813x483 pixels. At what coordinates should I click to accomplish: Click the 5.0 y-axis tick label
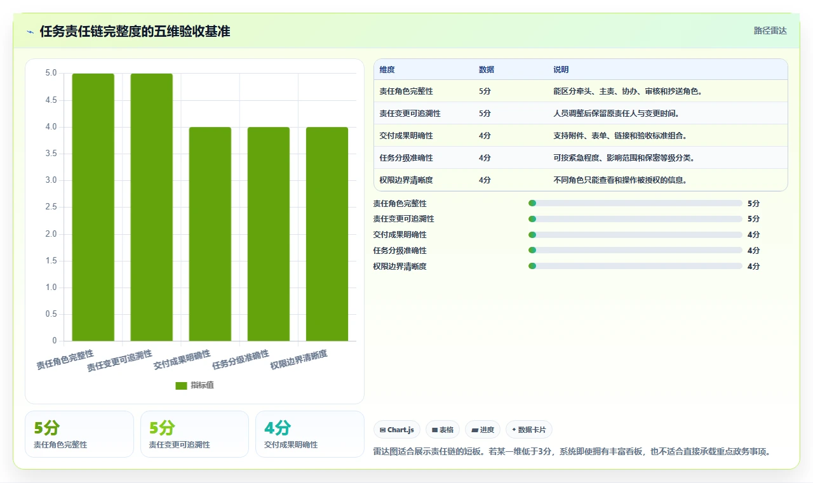(x=51, y=74)
